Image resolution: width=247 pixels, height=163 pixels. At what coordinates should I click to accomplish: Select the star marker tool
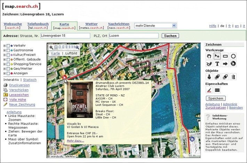(233, 63)
